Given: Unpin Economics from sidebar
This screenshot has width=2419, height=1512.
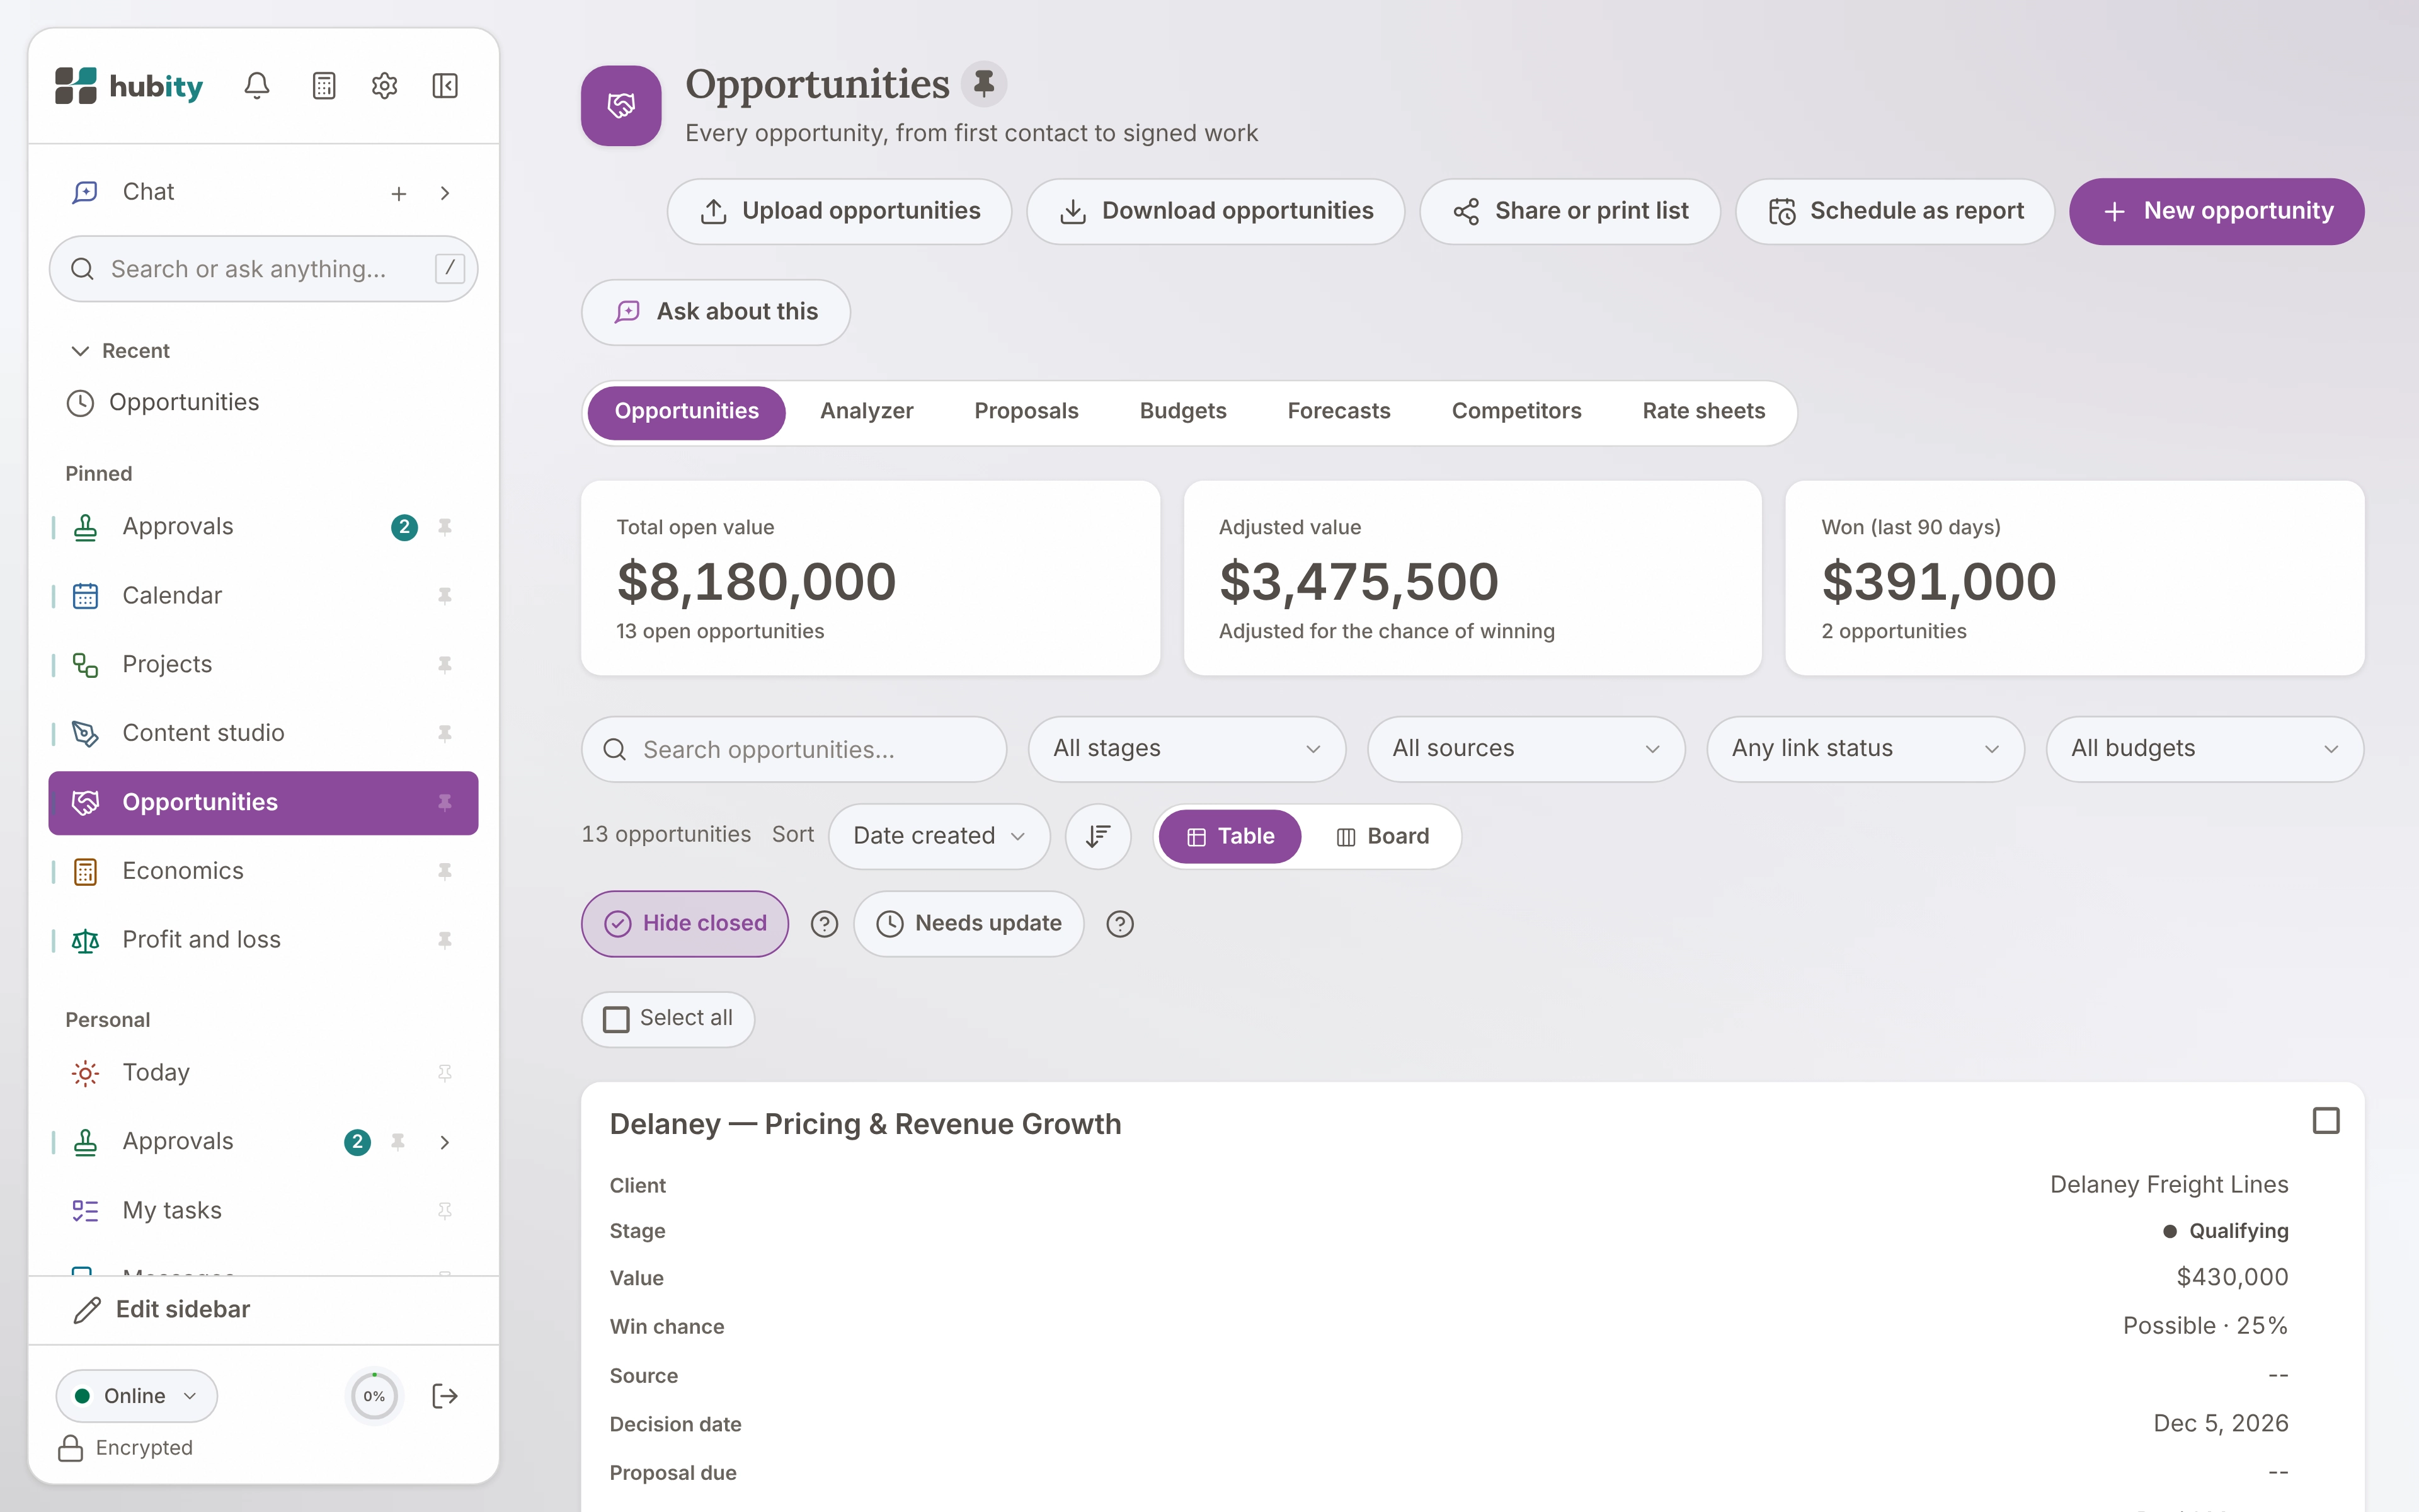Looking at the screenshot, I should pyautogui.click(x=445, y=871).
